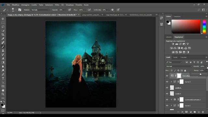Screen dimensions: 208x117
Task: Select the History Brush tool
Action: 3,55
